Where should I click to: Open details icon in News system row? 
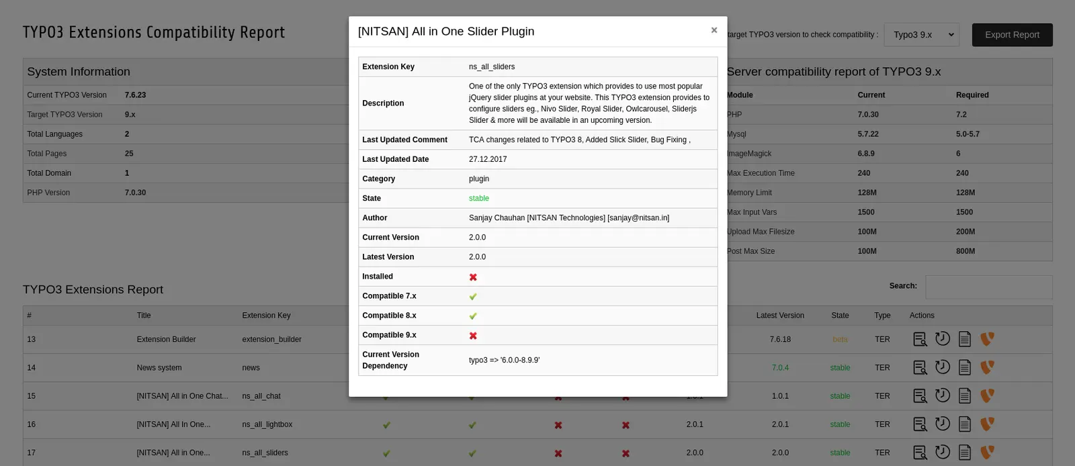coord(920,367)
